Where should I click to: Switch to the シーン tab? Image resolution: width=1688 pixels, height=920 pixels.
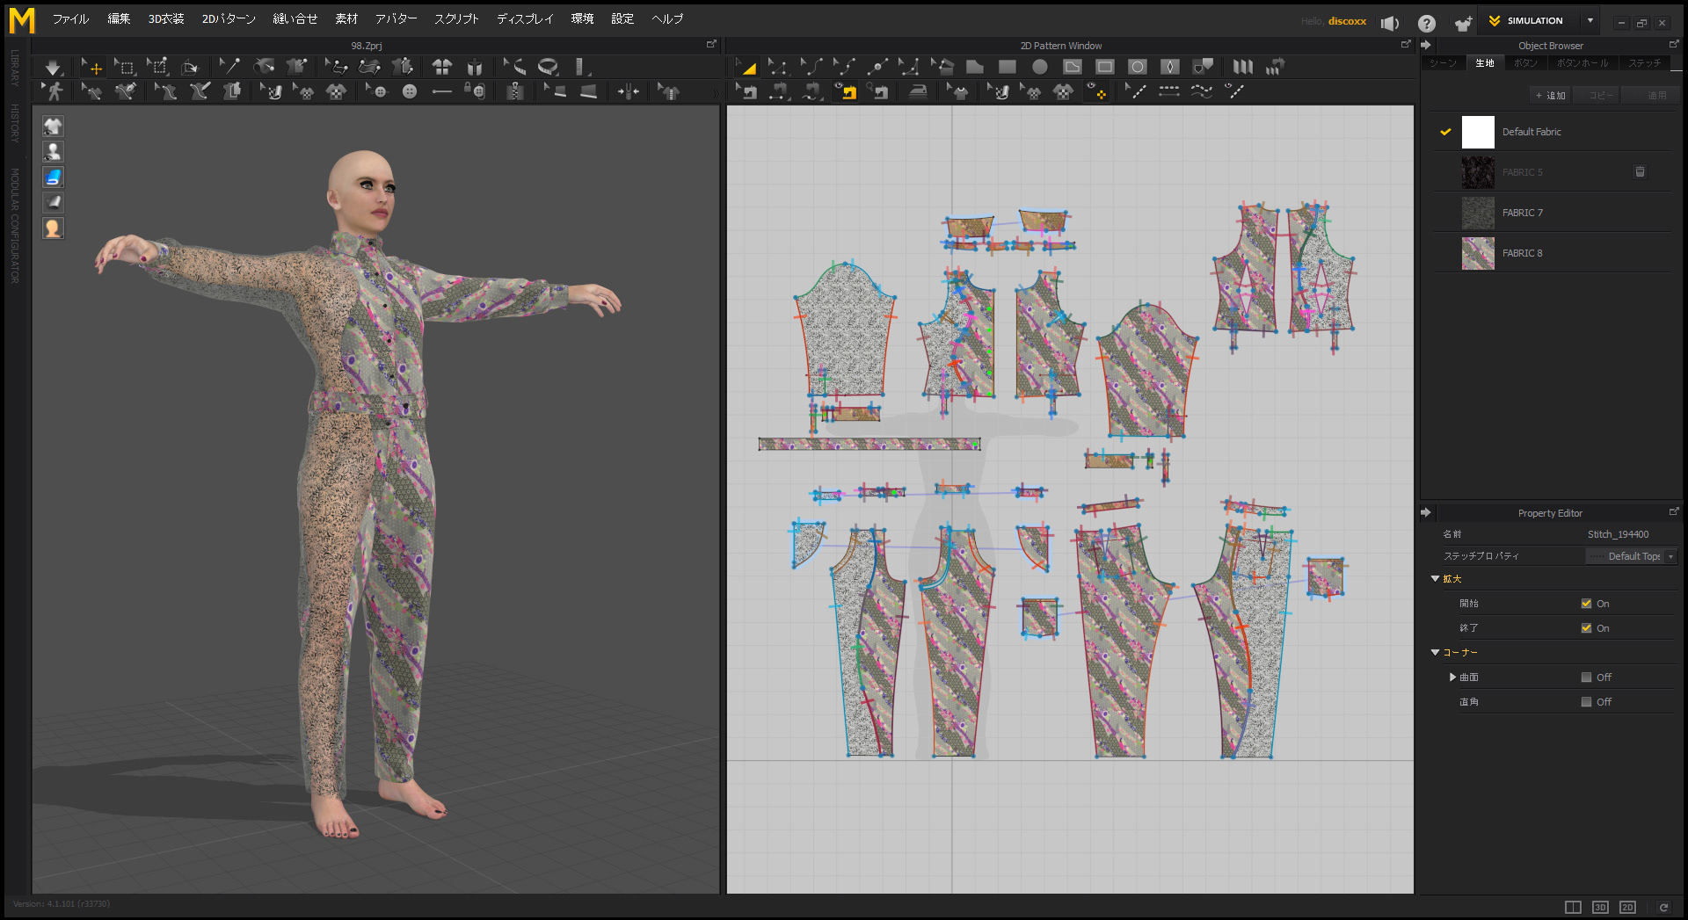[x=1443, y=63]
